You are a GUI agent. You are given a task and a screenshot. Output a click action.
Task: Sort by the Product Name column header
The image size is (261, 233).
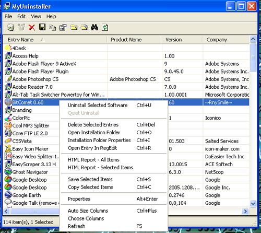134,40
